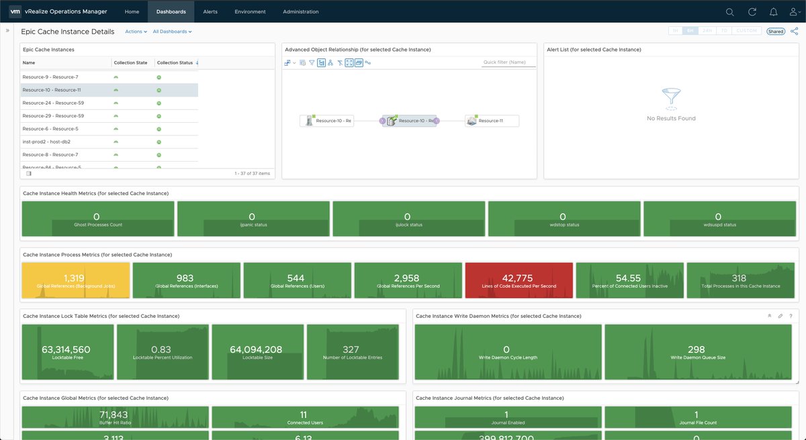Viewport: 806px width, 440px height.
Task: Focus the Quick filter (Name) field
Action: click(x=509, y=62)
